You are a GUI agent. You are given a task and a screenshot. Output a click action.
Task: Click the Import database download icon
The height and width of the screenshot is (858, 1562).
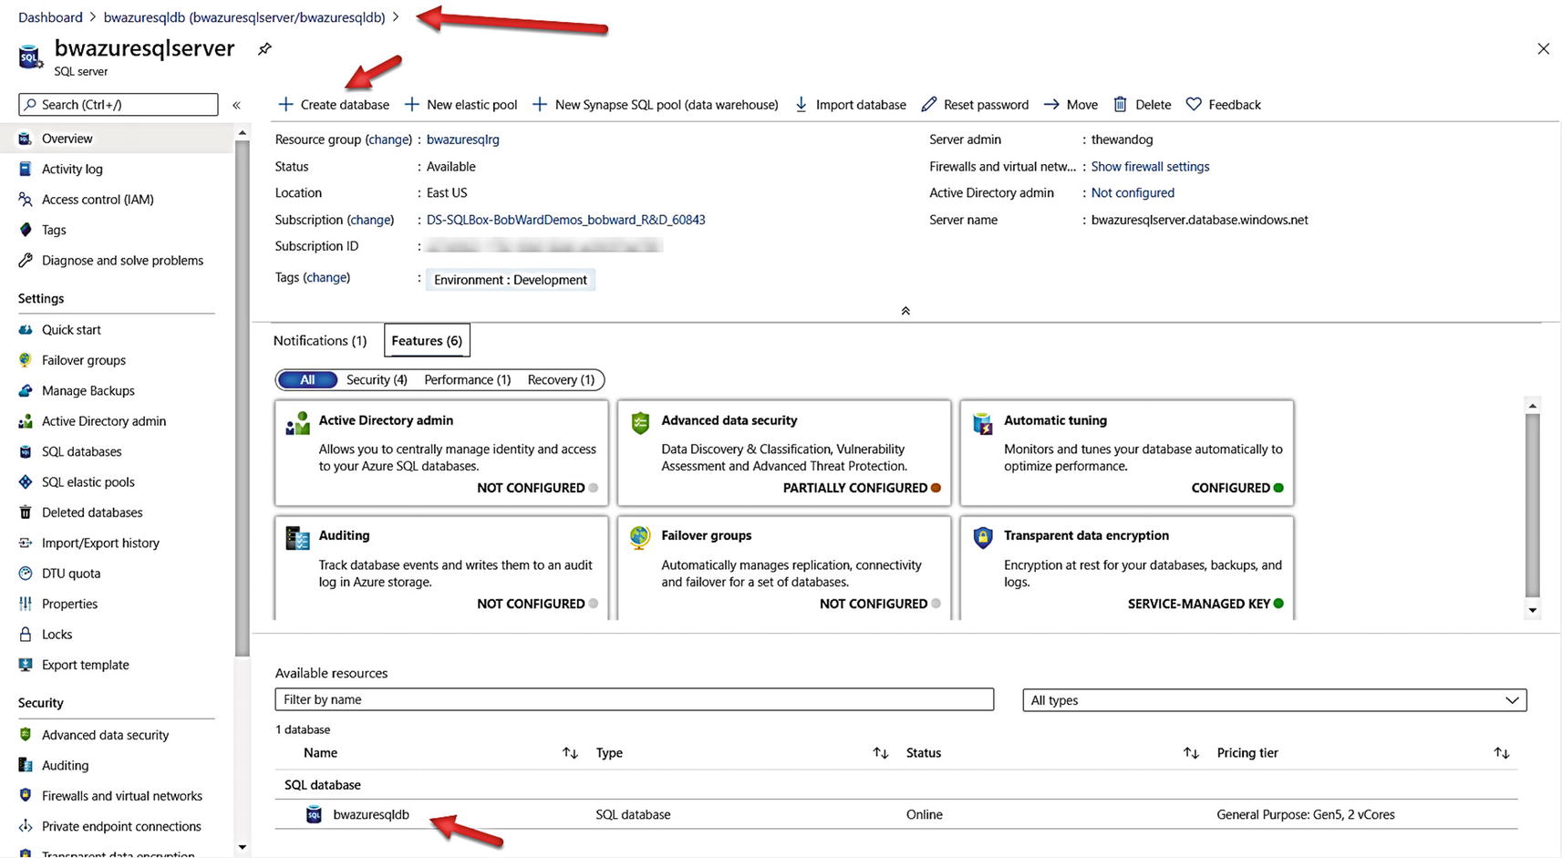click(801, 104)
